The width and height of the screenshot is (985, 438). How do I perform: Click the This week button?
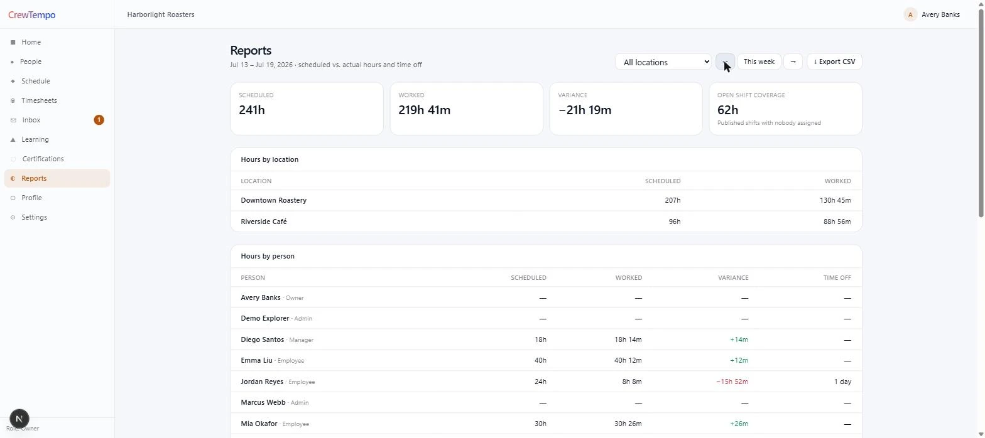tap(759, 61)
